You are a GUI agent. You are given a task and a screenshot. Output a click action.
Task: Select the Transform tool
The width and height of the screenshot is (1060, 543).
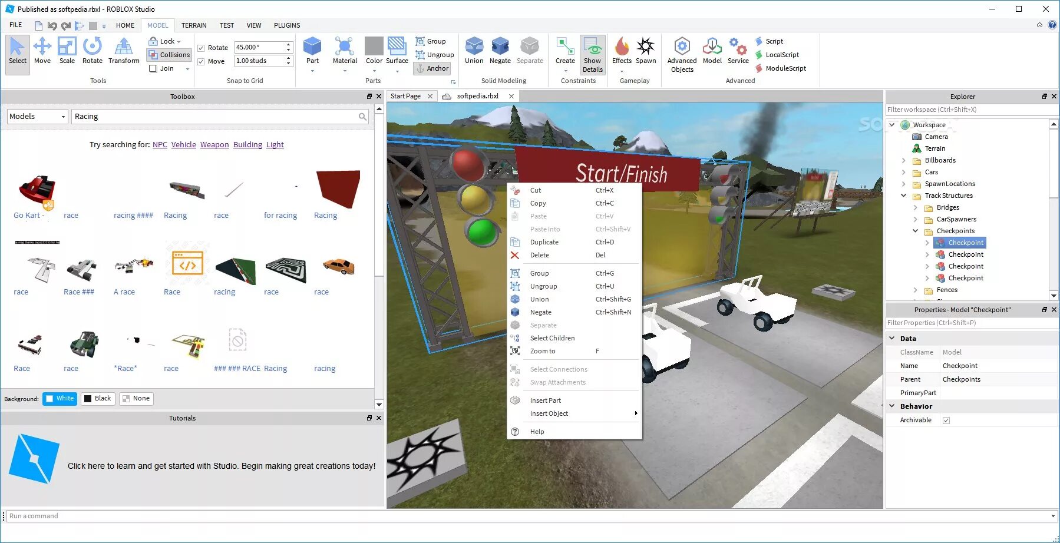pyautogui.click(x=124, y=51)
